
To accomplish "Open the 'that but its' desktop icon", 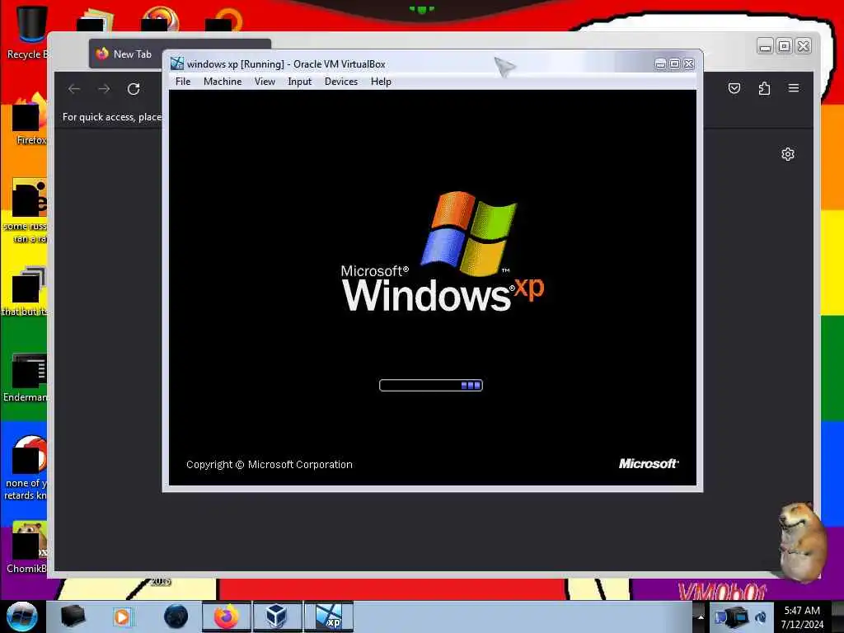I will point(26,291).
